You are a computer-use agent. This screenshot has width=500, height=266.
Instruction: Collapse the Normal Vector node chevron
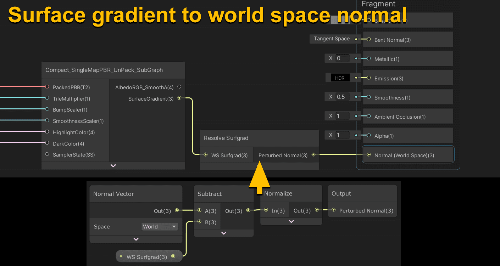(x=136, y=239)
